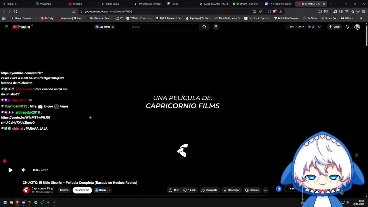Click the Descargar button
368x207 pixels.
point(231,190)
